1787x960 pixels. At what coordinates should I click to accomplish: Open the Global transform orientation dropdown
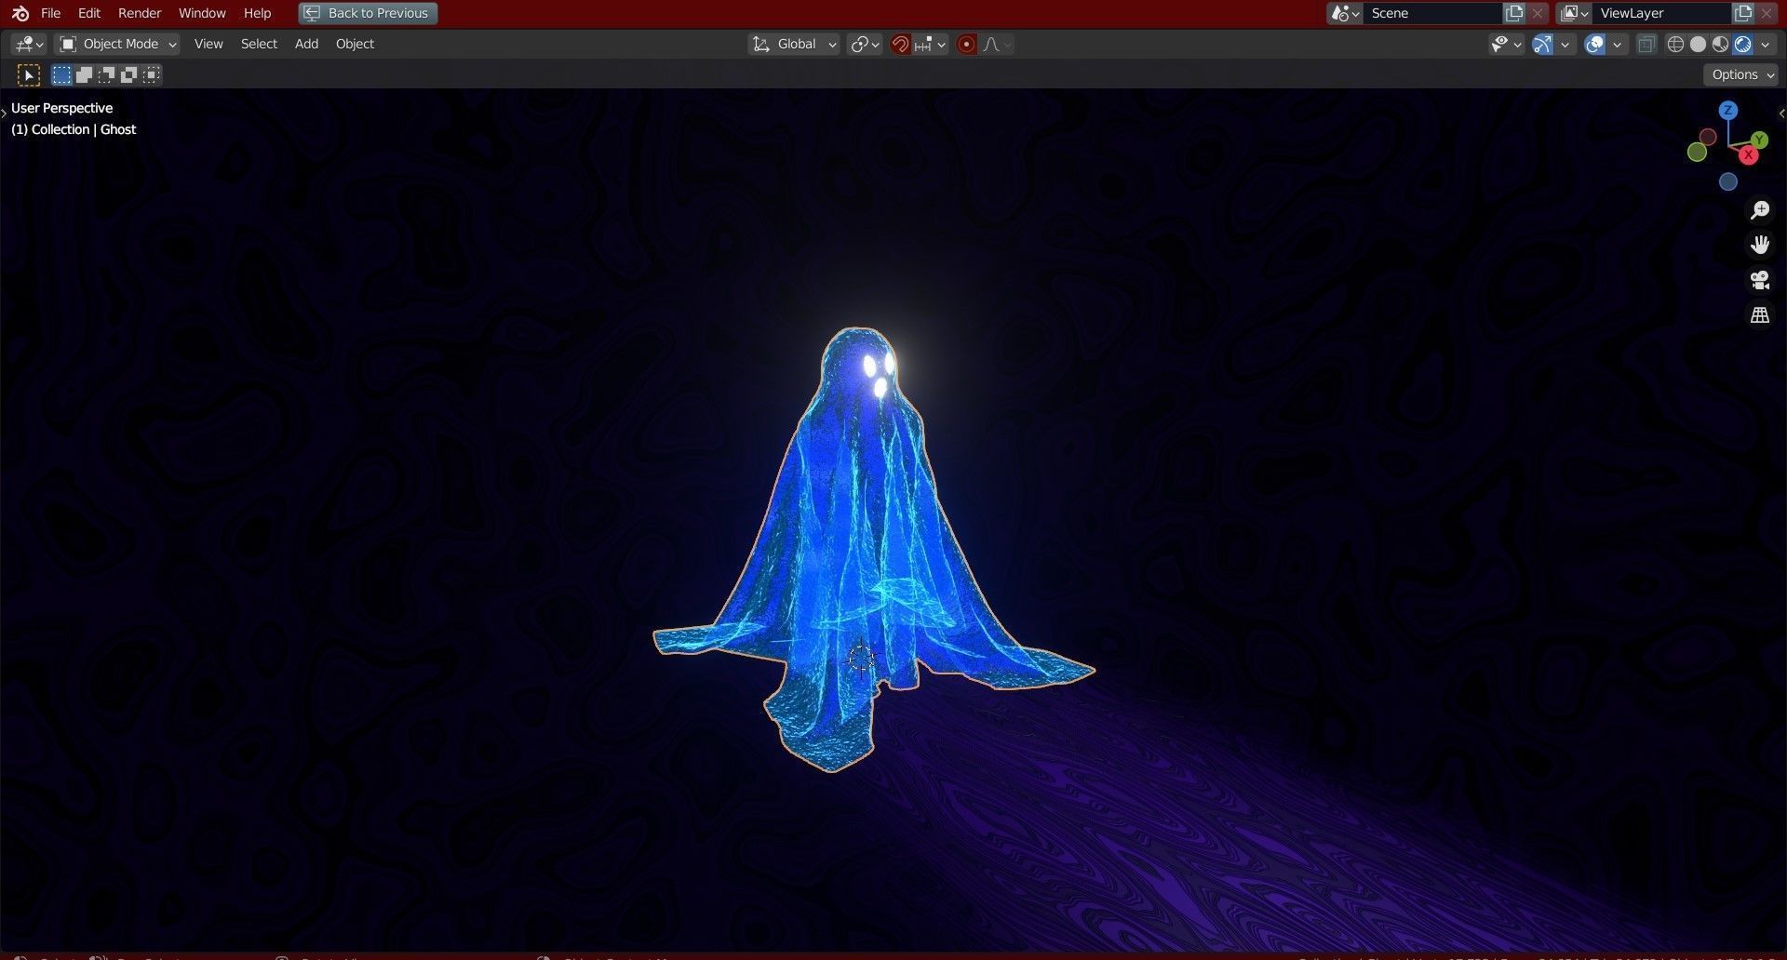pos(794,44)
